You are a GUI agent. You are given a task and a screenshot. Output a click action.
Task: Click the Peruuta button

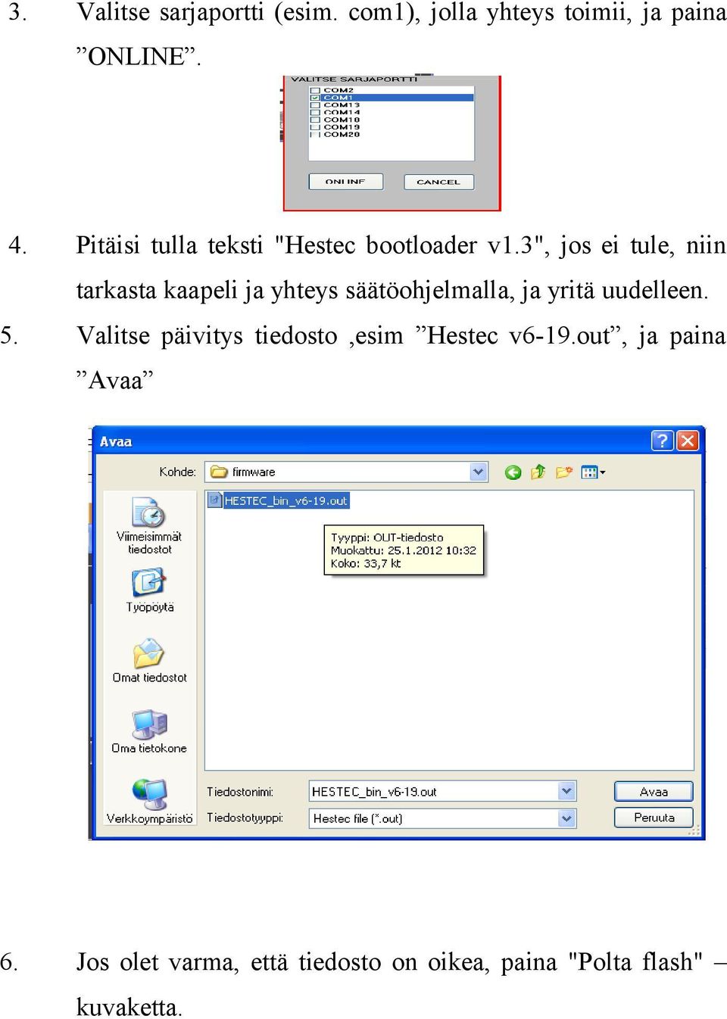click(x=654, y=818)
